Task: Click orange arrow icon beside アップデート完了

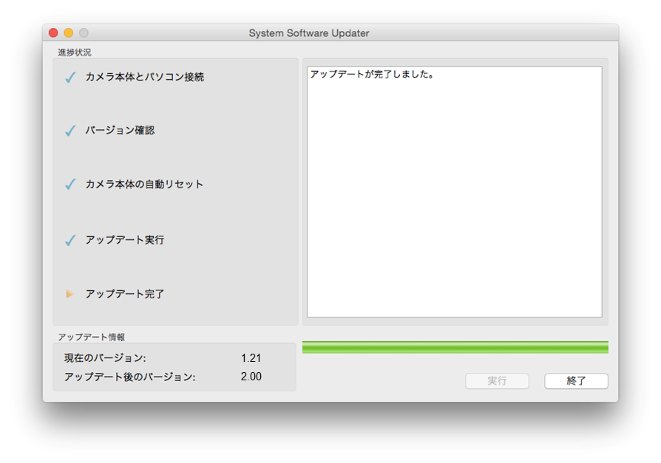Action: click(x=70, y=294)
